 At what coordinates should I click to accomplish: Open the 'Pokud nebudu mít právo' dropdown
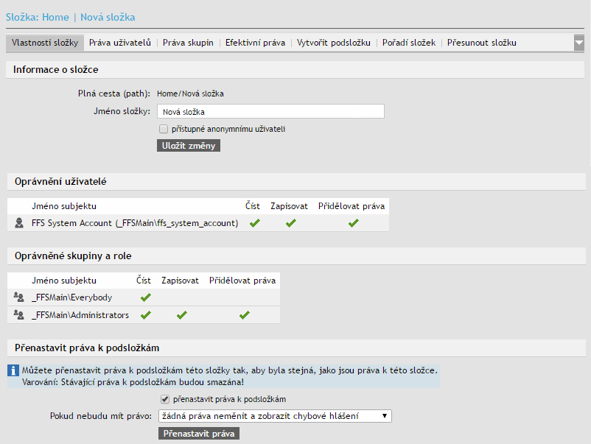[x=275, y=416]
